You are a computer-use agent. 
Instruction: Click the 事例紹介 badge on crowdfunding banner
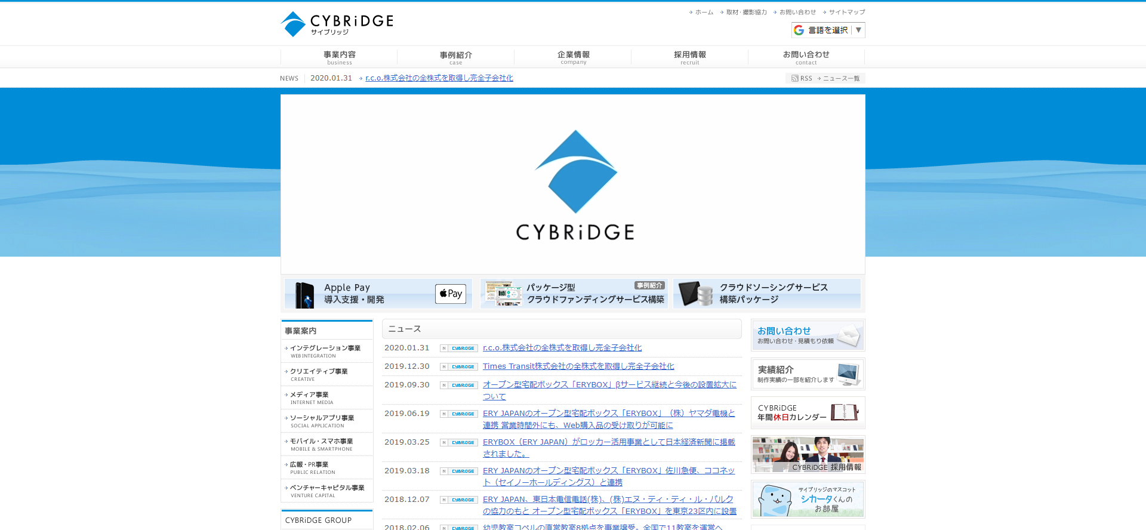pos(649,285)
